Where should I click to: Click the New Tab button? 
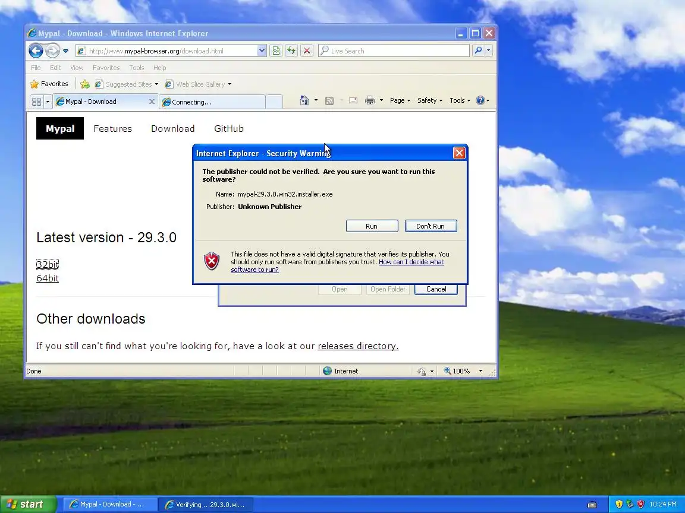[274, 102]
